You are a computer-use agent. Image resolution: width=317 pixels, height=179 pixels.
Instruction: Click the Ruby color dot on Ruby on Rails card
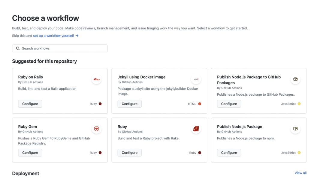100,104
